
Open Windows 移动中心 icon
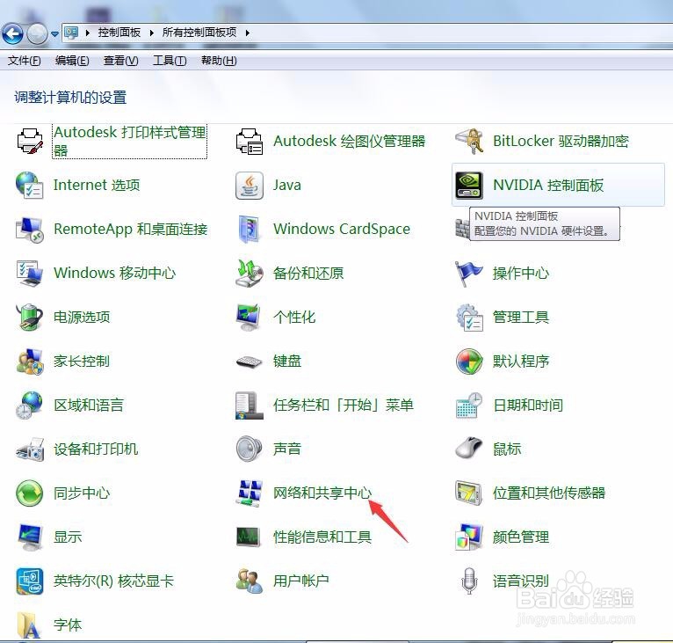tap(30, 273)
